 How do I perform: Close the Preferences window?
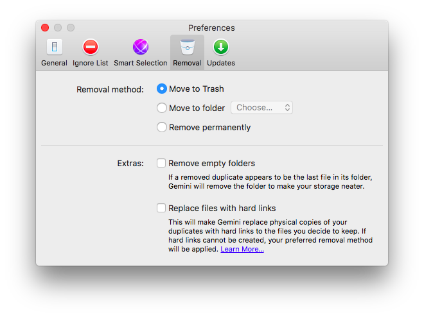coord(45,28)
